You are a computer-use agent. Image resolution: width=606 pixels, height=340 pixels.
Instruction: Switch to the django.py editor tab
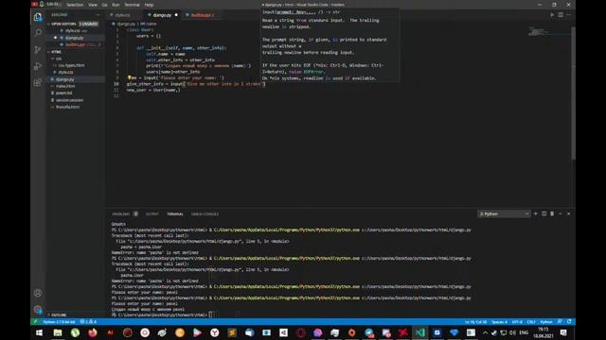click(x=162, y=15)
